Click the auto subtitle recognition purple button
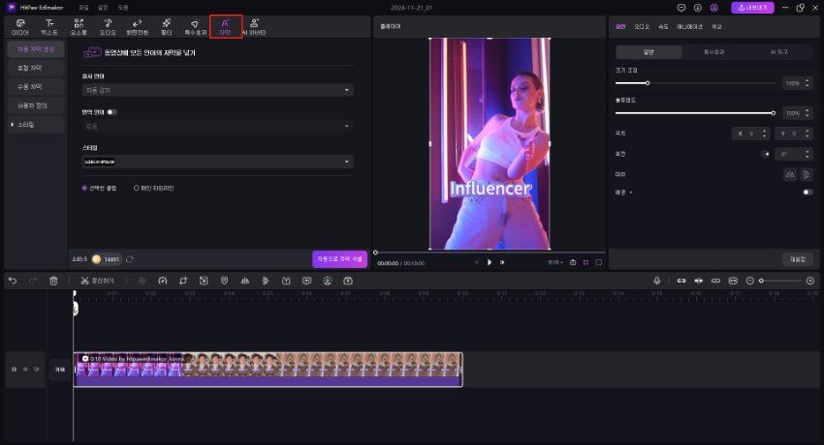Viewport: 824px width, 445px height. click(339, 259)
